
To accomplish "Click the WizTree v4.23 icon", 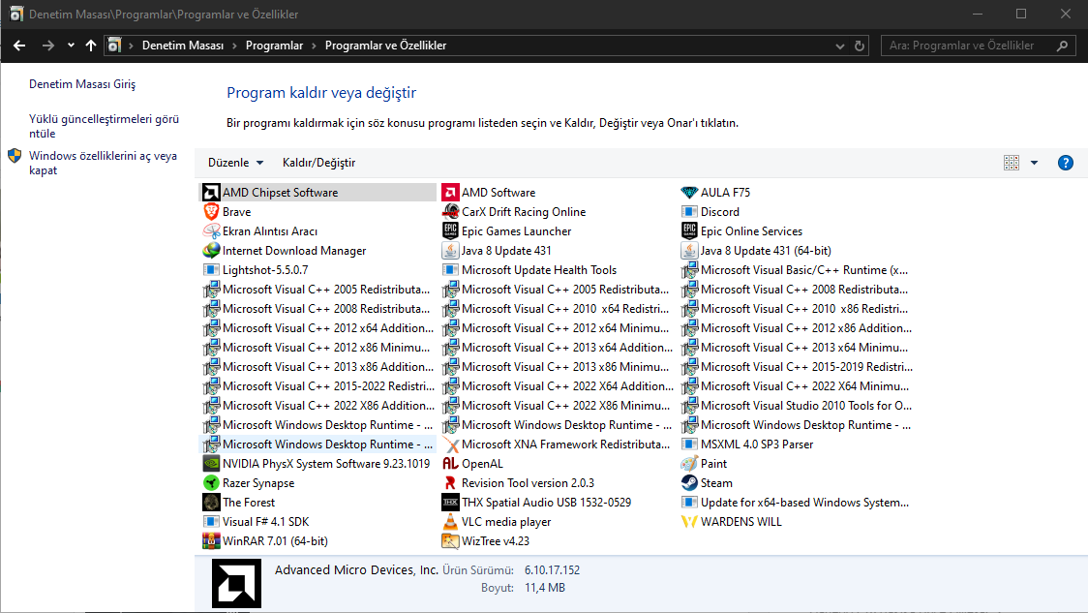I will [x=450, y=540].
